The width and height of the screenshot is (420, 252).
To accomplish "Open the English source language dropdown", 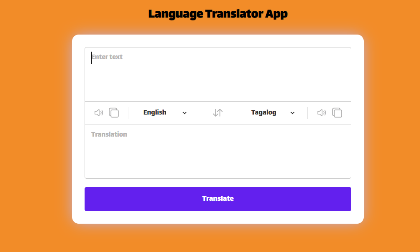I will click(164, 112).
